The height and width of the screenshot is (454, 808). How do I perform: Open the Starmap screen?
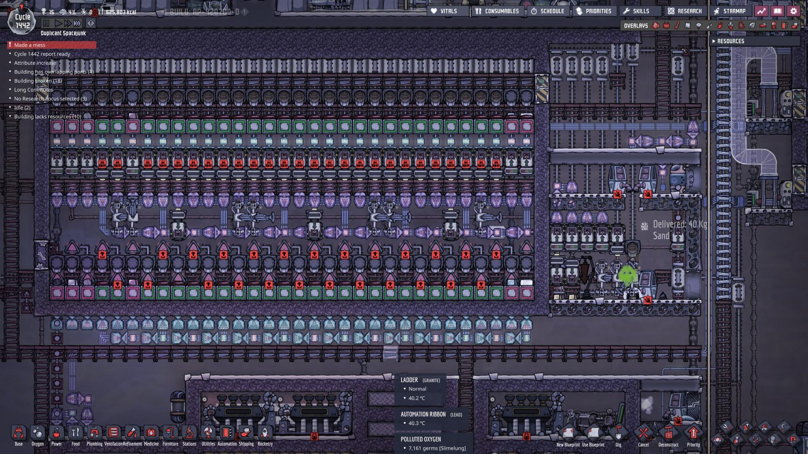tap(730, 11)
